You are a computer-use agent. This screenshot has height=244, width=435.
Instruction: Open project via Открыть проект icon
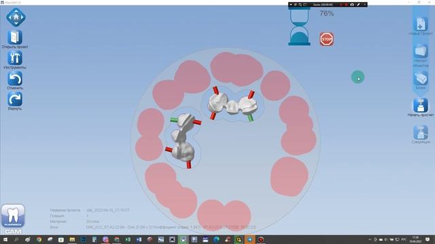[15, 37]
